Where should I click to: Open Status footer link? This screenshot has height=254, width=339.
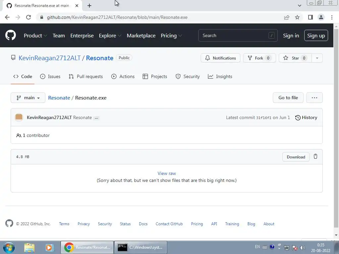click(x=125, y=224)
